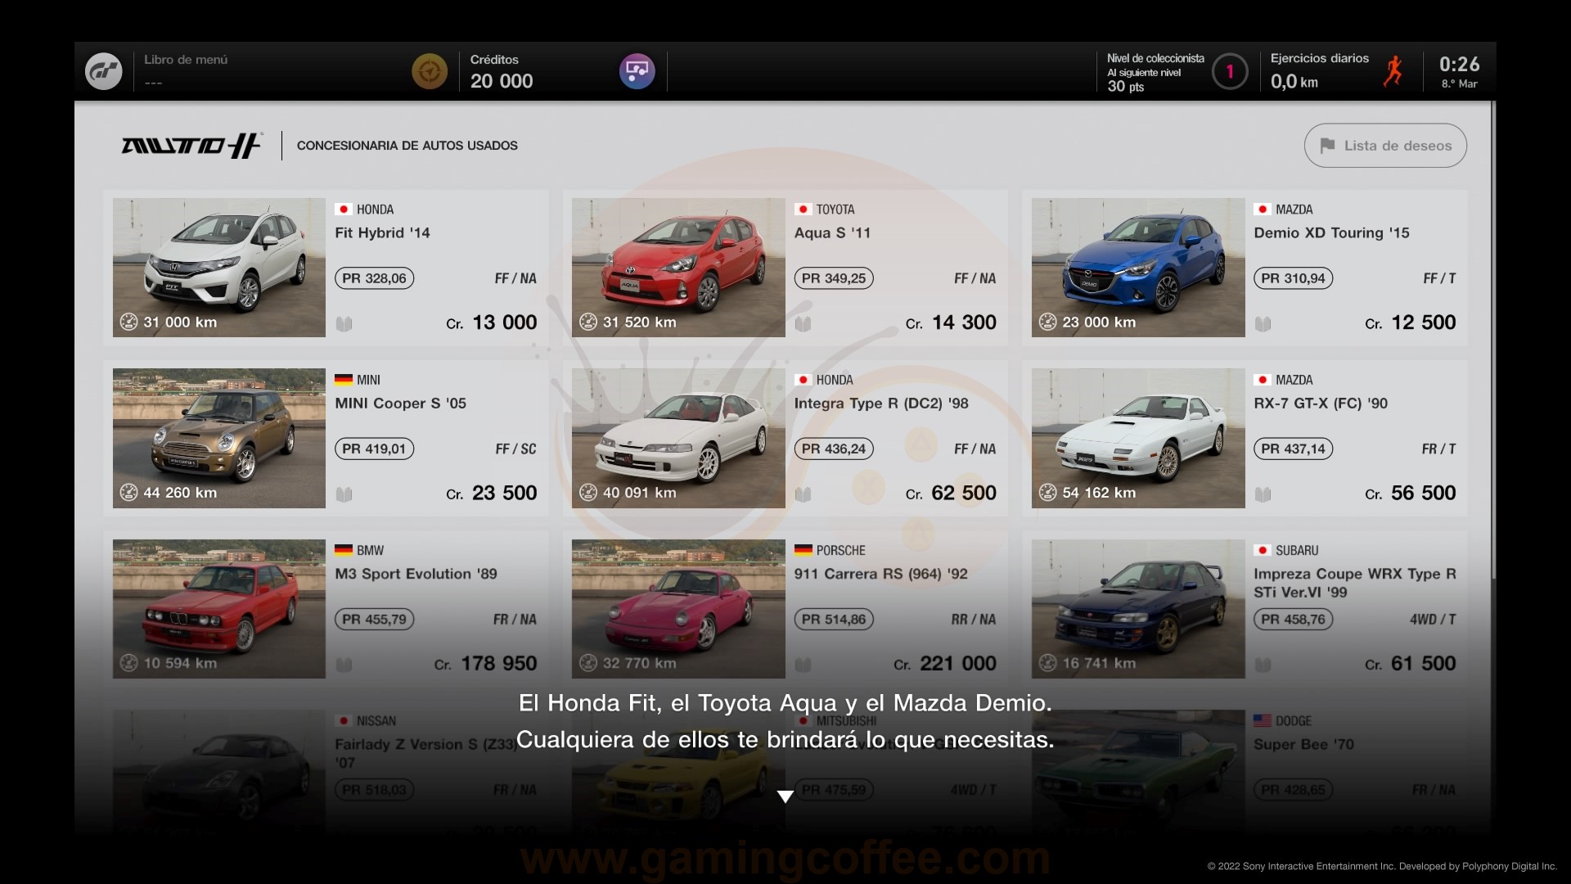Screen dimensions: 1571x884
Task: Click the collector level 1 circle badge
Action: pyautogui.click(x=1229, y=71)
